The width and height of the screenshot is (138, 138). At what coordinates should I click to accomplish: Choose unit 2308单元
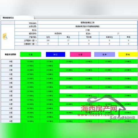click(50, 83)
